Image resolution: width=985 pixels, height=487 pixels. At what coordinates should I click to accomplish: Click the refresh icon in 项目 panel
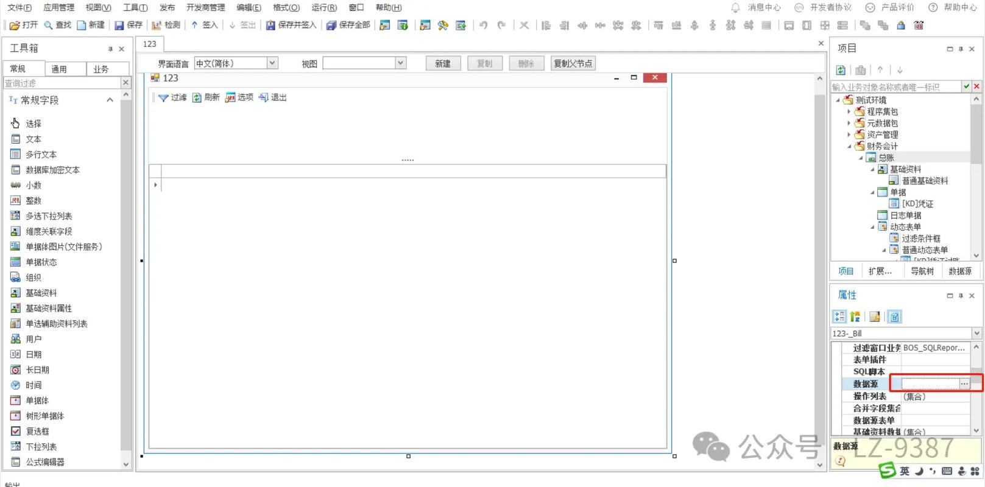pos(841,70)
